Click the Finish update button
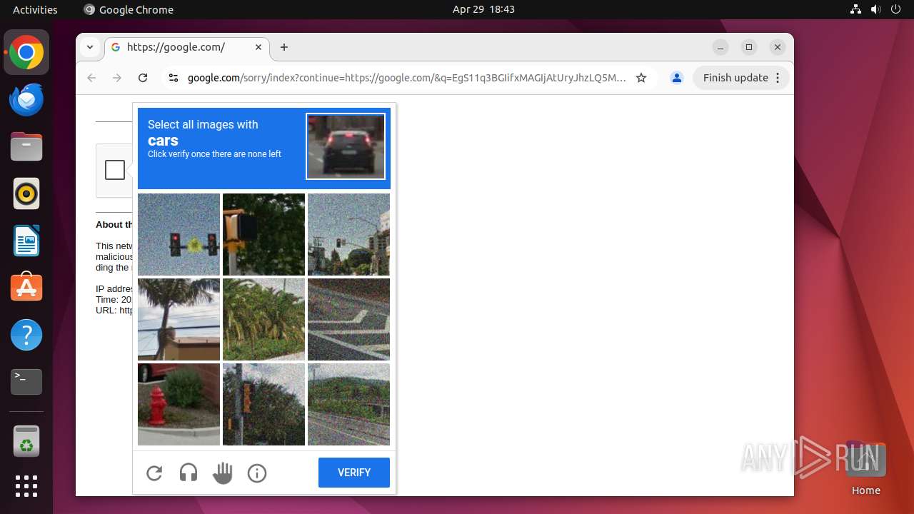914x514 pixels. [x=735, y=78]
